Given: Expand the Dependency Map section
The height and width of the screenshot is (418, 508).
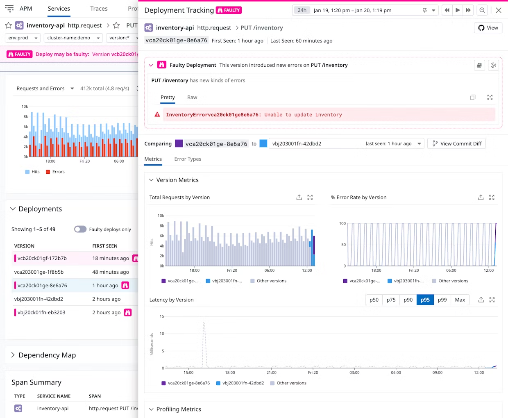Looking at the screenshot, I should (13, 355).
